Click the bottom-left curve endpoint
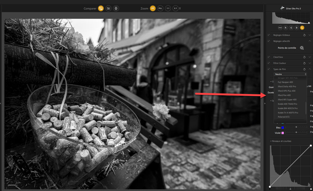This screenshot has width=313, height=191. (x=270, y=187)
